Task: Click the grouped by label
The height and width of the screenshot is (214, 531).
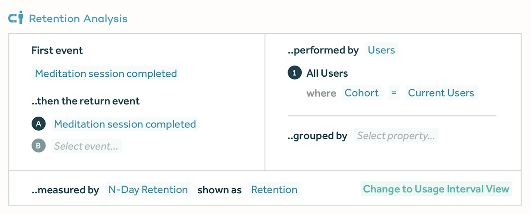Action: (317, 136)
